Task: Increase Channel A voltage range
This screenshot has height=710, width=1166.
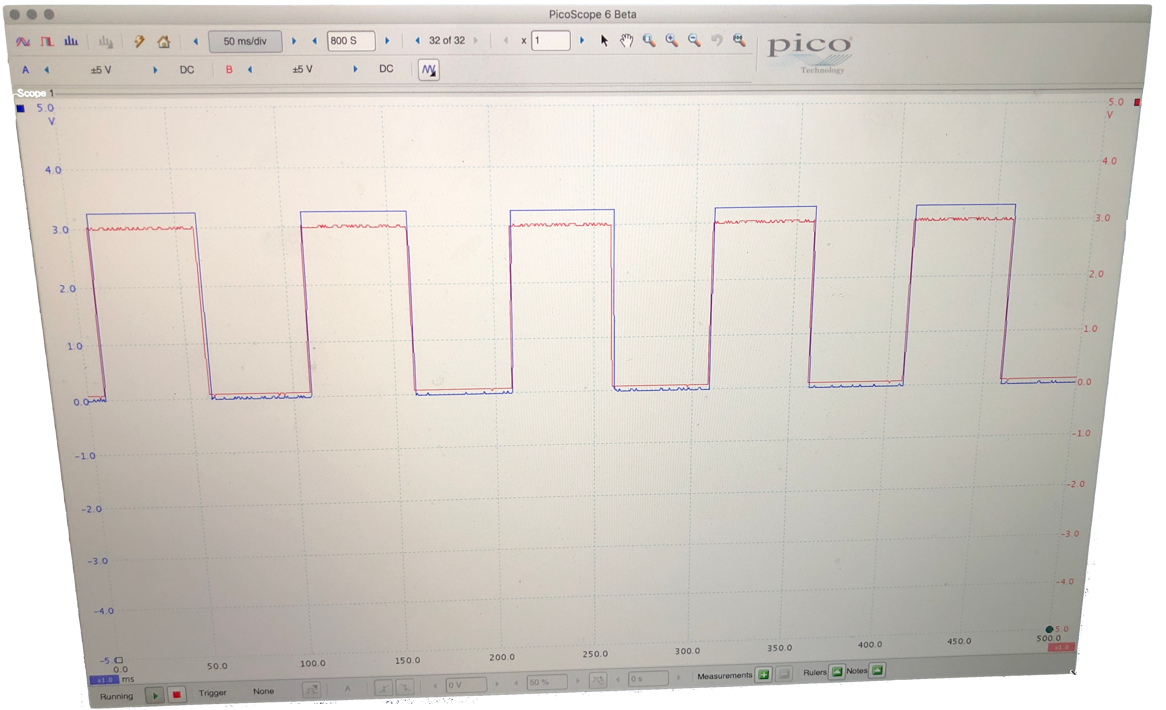Action: tap(156, 70)
